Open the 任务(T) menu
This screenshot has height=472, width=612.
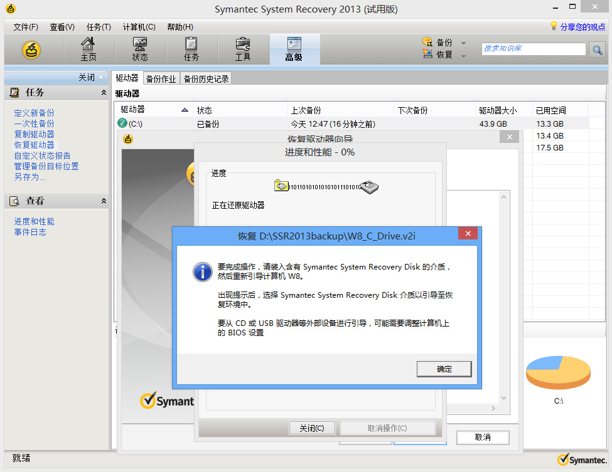(x=99, y=27)
